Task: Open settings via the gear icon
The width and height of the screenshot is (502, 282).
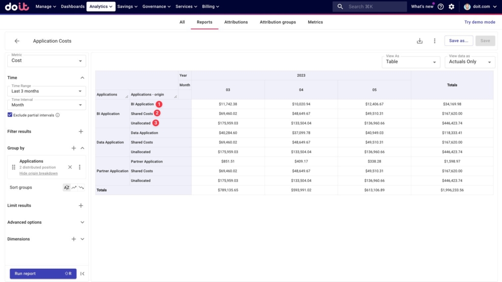Action: pyautogui.click(x=452, y=7)
